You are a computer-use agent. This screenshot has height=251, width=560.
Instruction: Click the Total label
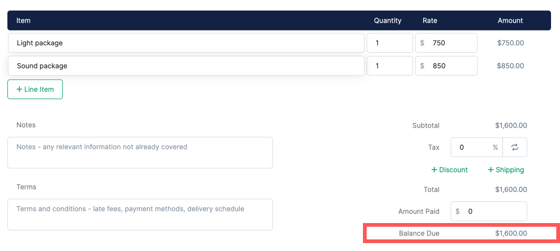coord(432,189)
